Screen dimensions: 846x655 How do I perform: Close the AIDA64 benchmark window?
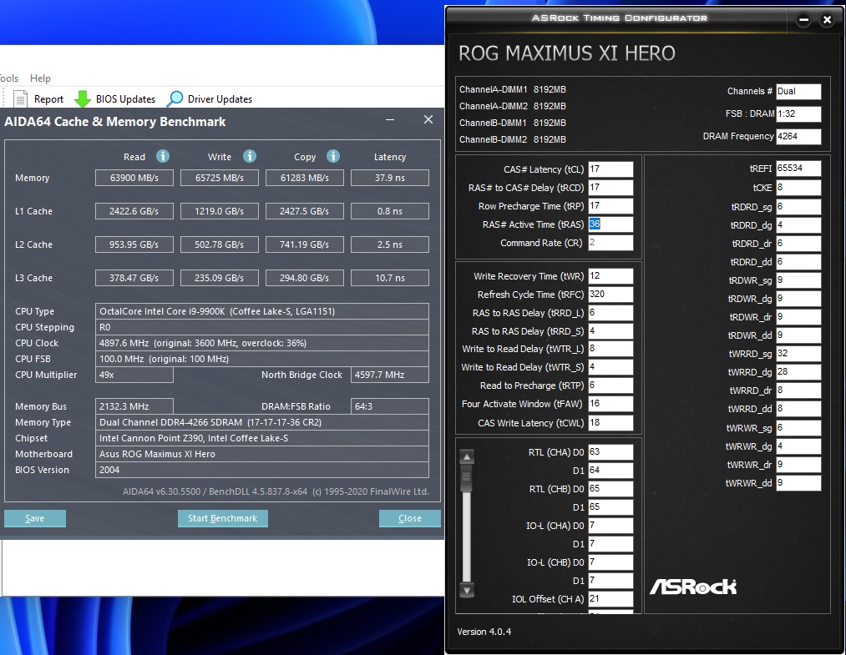point(428,119)
